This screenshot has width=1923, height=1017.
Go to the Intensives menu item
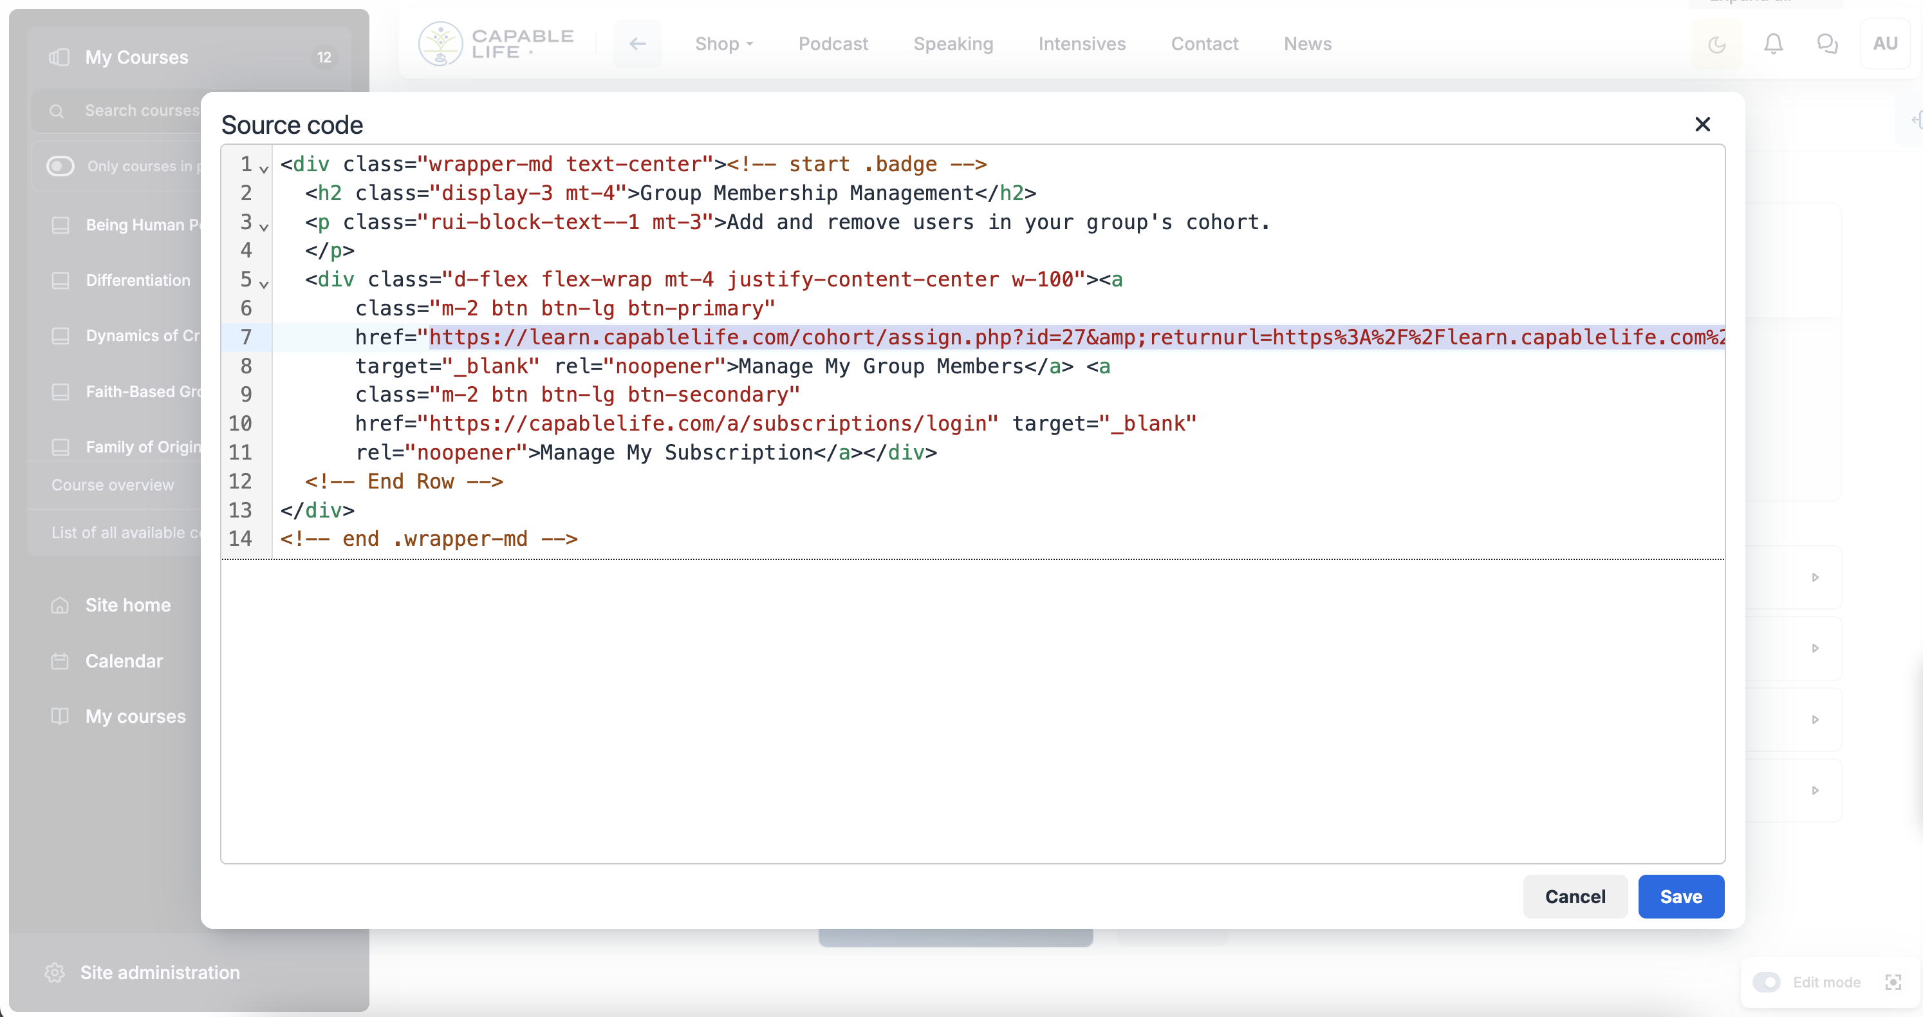coord(1082,44)
